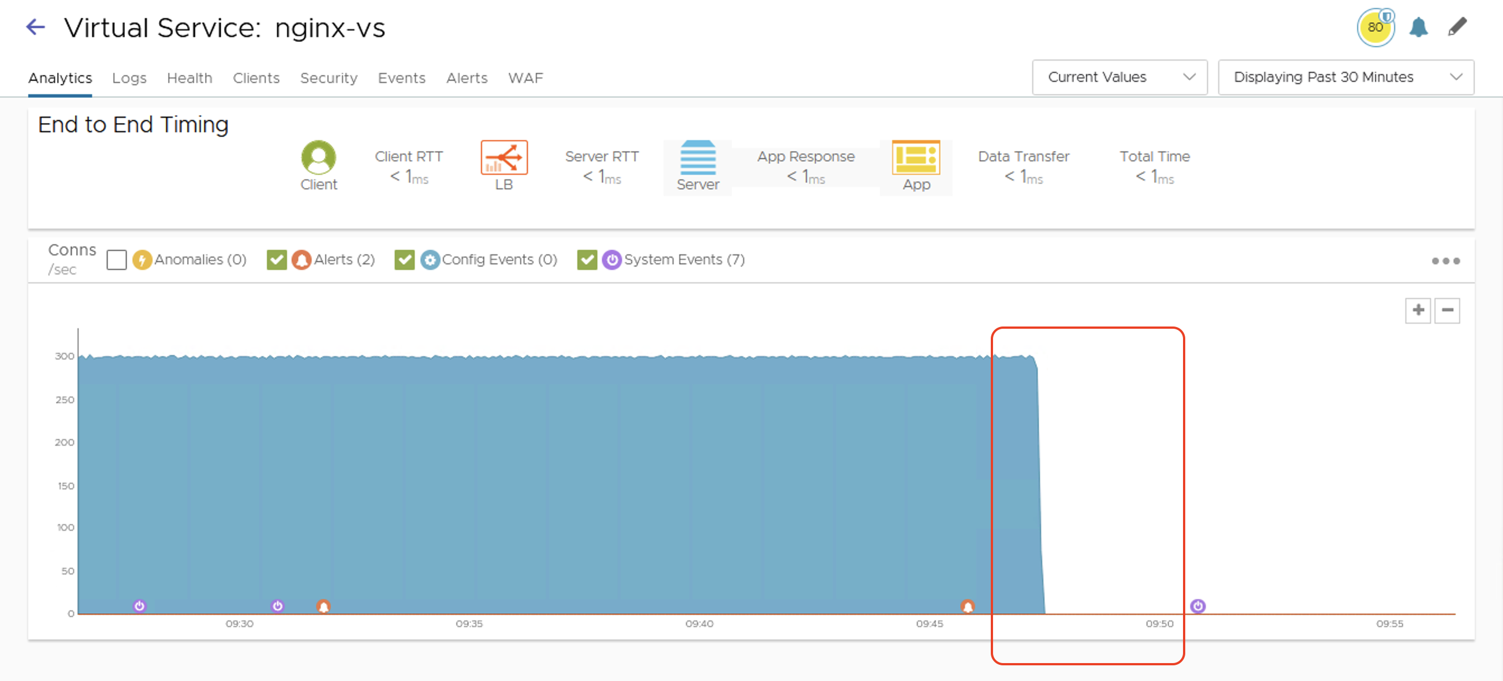Screen dimensions: 1503x681
Task: Select the LB load balancer icon
Action: coord(504,157)
